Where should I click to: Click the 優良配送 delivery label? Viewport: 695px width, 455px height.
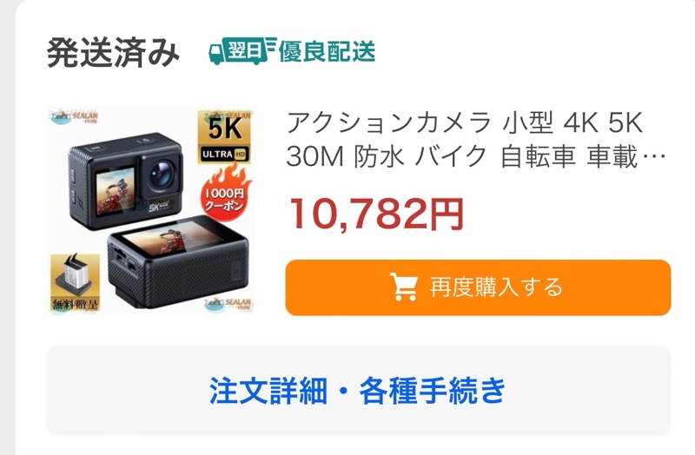[x=328, y=51]
